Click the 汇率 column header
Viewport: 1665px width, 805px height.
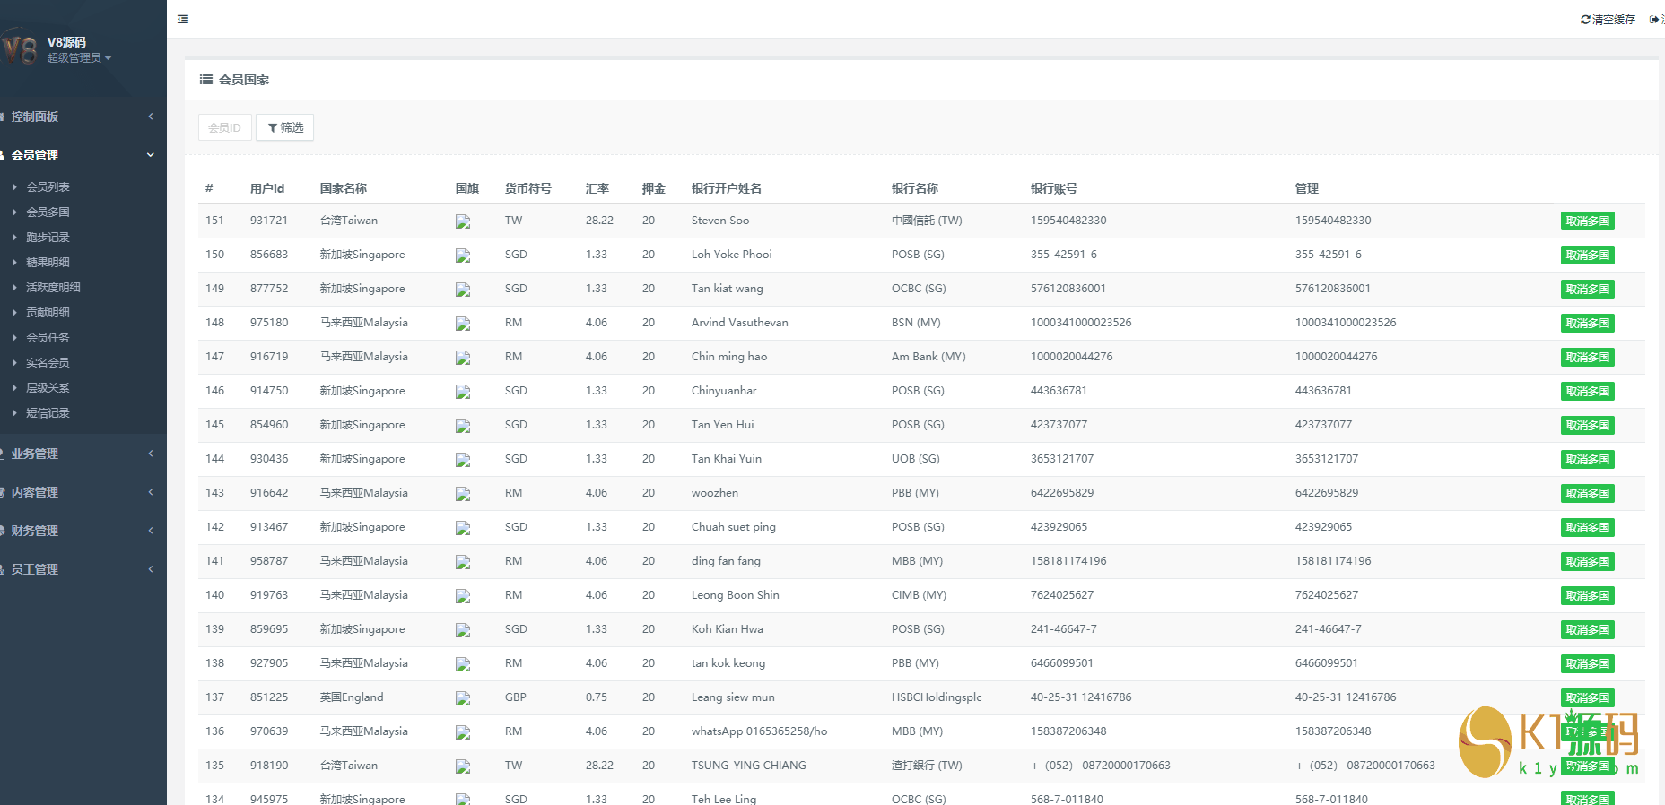pyautogui.click(x=597, y=188)
